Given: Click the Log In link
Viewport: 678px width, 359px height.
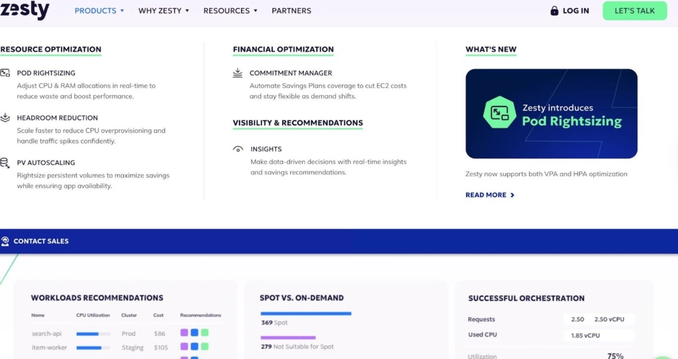Looking at the screenshot, I should coord(575,11).
